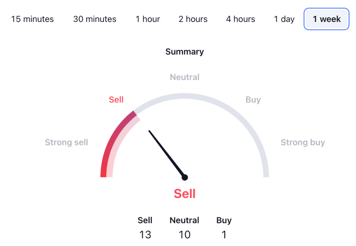The width and height of the screenshot is (356, 246).
Task: Click the Neutral label above the gauge
Action: click(x=185, y=77)
